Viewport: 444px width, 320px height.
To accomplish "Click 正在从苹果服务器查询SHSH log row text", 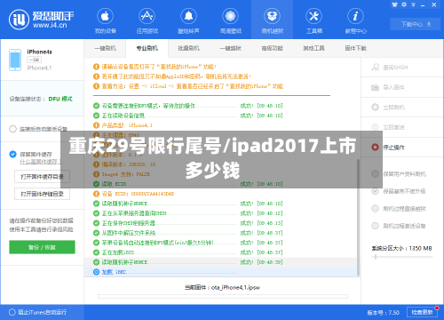I will coord(134,213).
